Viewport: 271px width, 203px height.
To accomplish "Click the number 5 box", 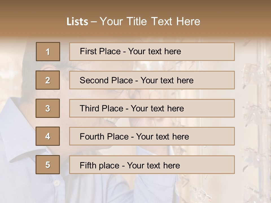I will [48, 165].
